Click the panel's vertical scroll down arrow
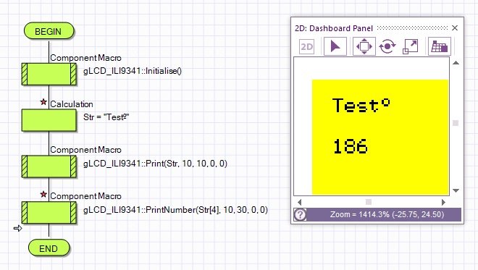Screen dimensions: 478x270 coord(456,190)
